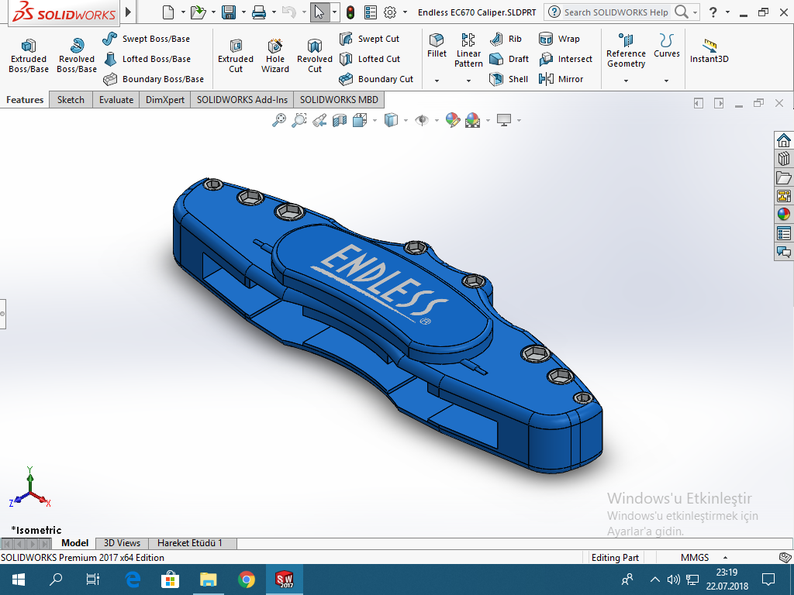Image resolution: width=794 pixels, height=595 pixels.
Task: Apply the Draft tool
Action: (509, 59)
